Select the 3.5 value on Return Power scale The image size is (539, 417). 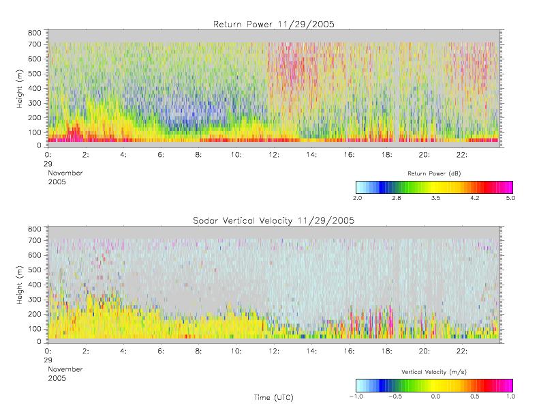[435, 198]
